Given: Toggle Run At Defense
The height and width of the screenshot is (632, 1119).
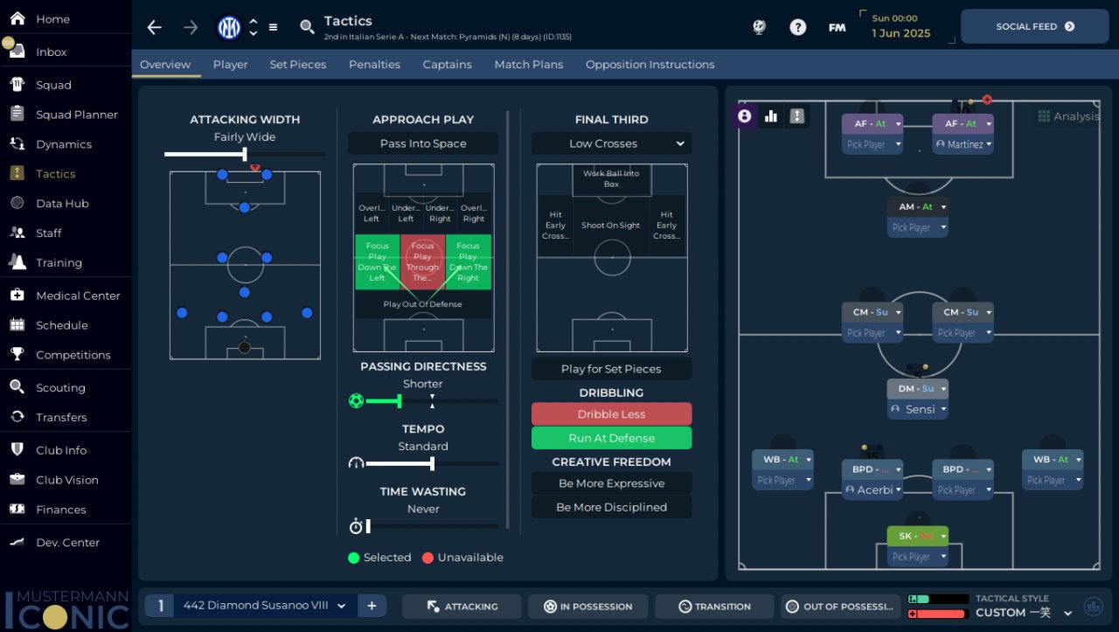Looking at the screenshot, I should point(611,438).
